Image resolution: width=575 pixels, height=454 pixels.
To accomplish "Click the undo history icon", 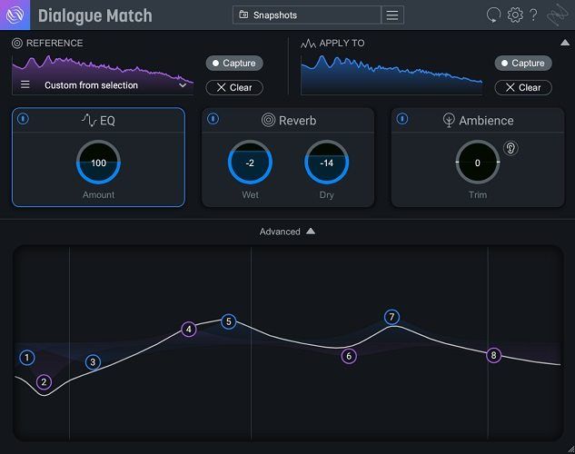I will pos(494,15).
